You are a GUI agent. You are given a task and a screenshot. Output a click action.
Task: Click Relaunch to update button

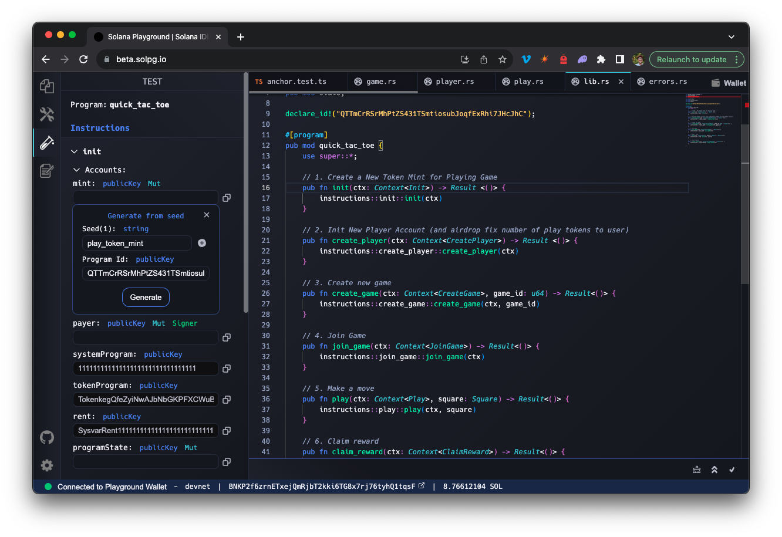pyautogui.click(x=692, y=59)
